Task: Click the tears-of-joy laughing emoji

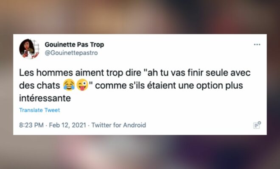Action: tap(69, 85)
